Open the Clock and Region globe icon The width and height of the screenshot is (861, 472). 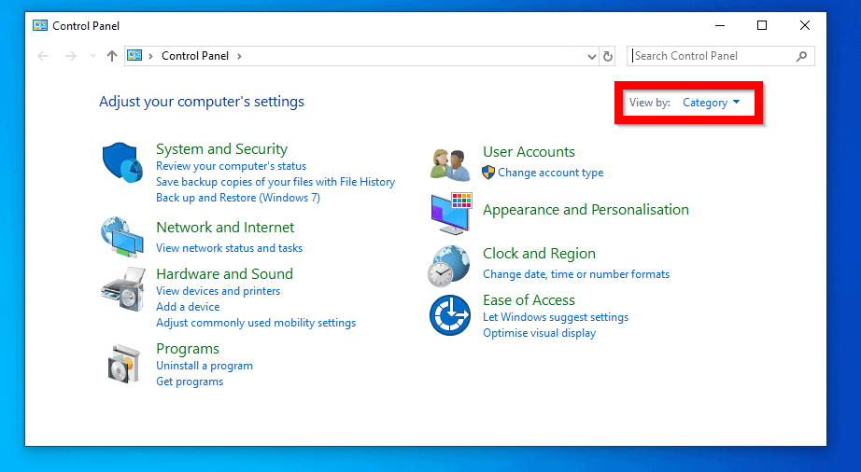click(x=449, y=266)
